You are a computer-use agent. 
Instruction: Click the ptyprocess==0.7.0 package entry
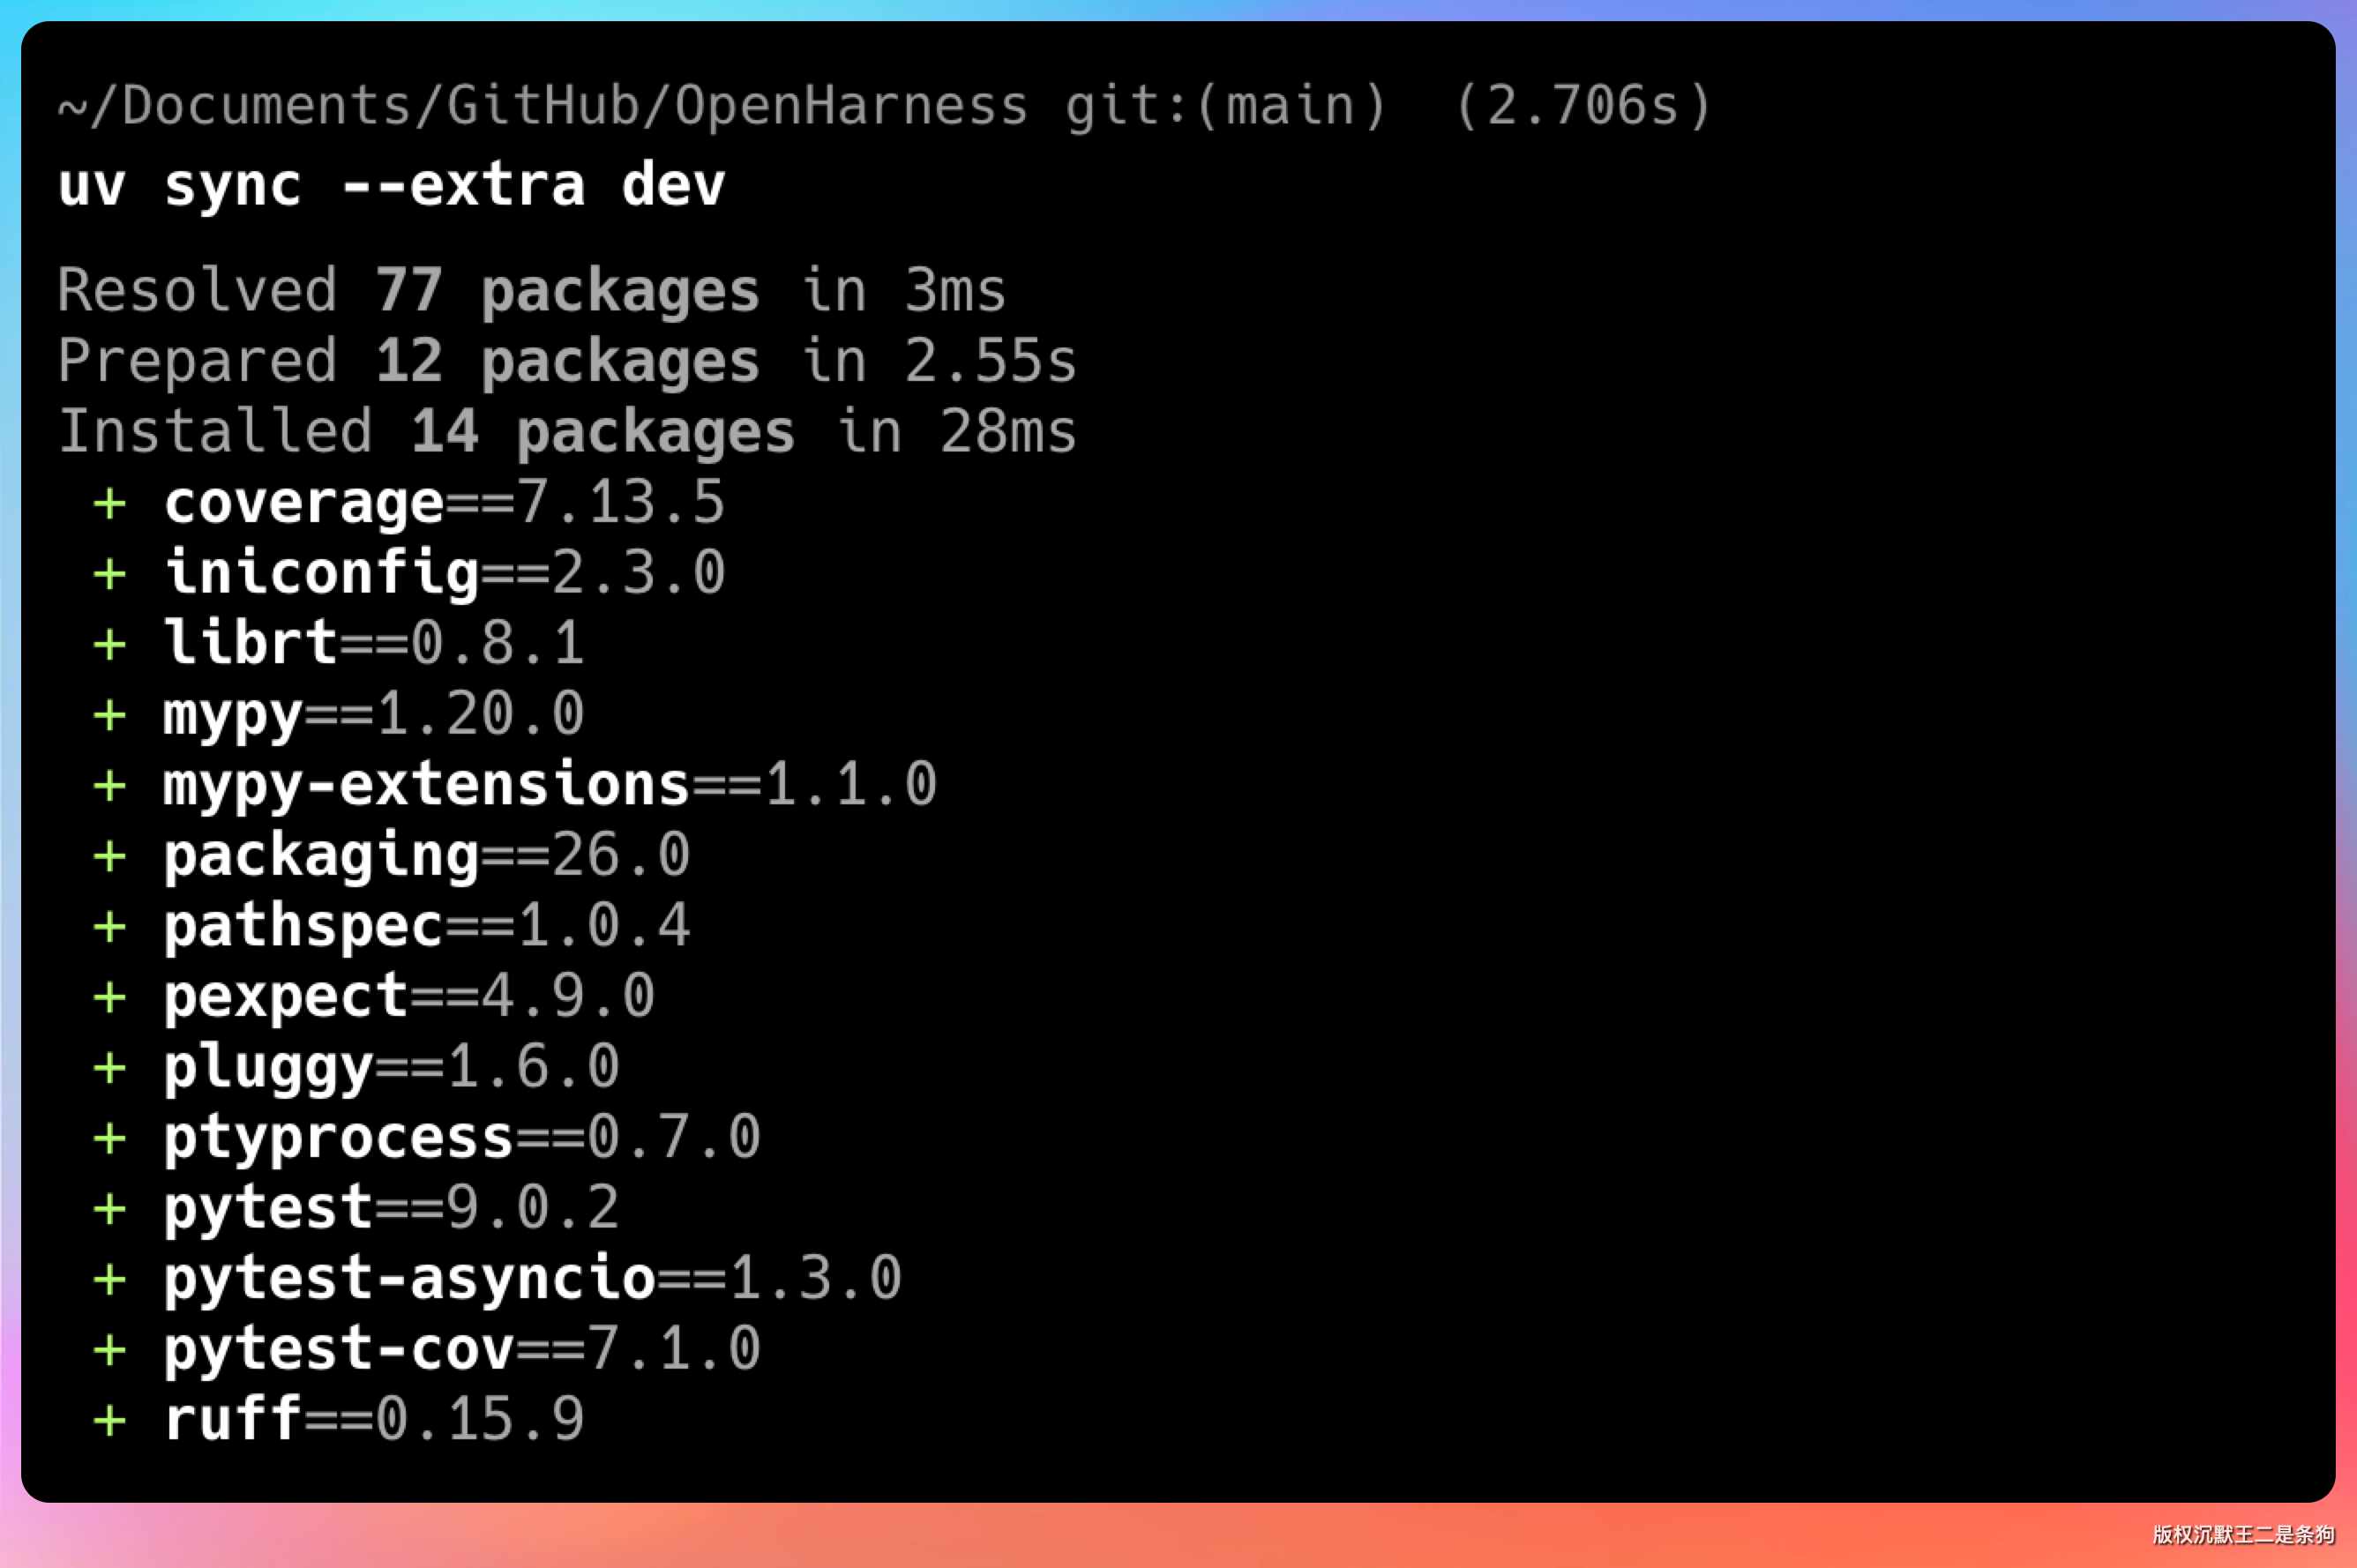click(462, 1138)
